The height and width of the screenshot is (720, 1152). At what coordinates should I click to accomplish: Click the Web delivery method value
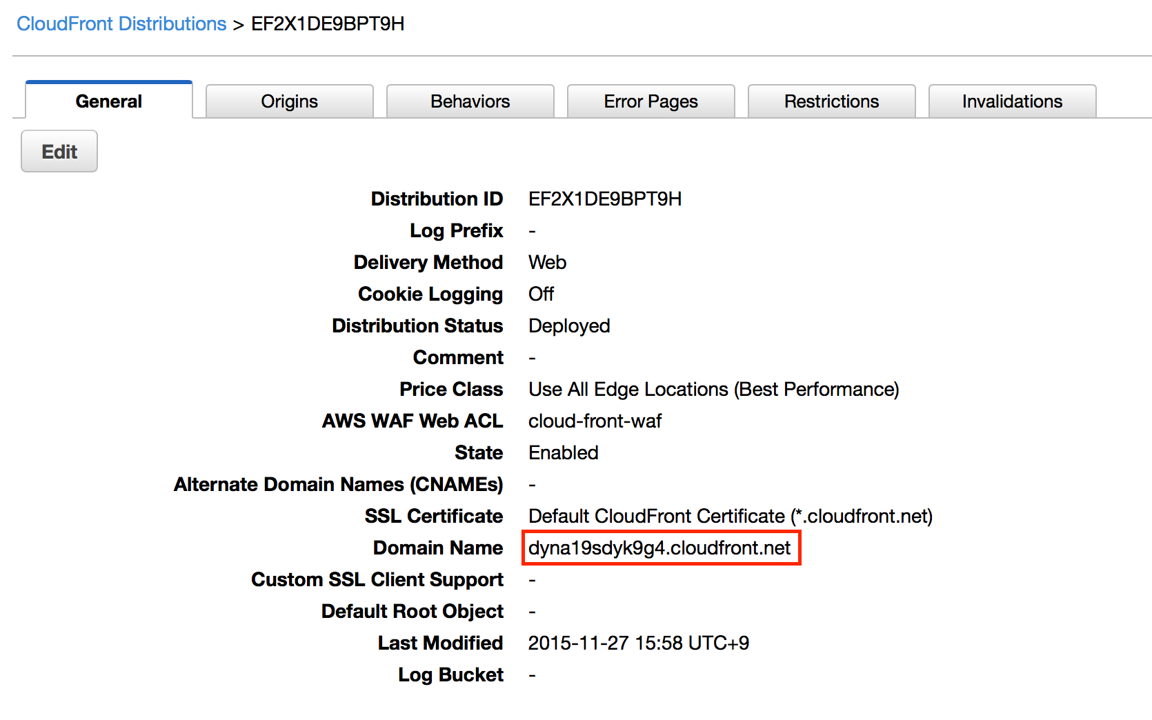tap(547, 262)
